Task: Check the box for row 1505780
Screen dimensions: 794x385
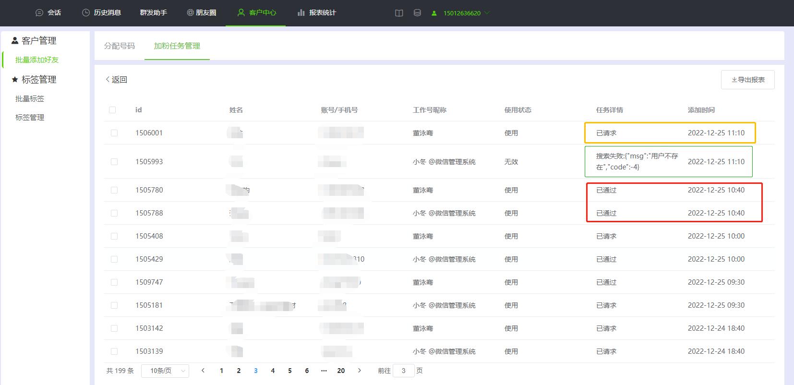Action: (x=114, y=190)
